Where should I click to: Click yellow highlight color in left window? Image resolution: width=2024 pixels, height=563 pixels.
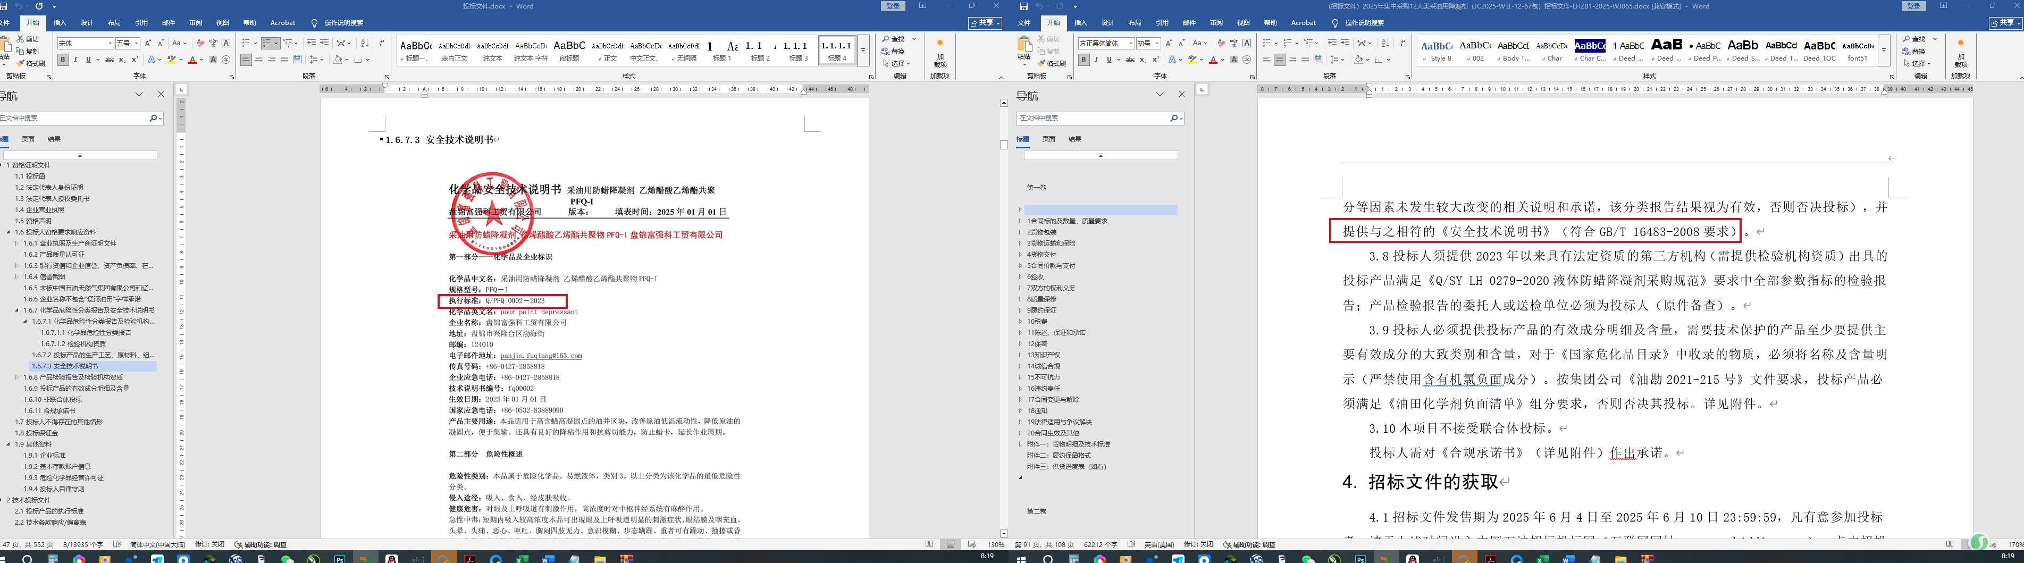171,60
